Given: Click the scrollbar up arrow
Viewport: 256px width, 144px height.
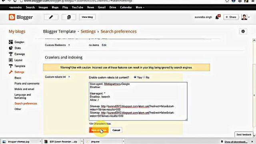Looking at the screenshot, I should (x=254, y=40).
